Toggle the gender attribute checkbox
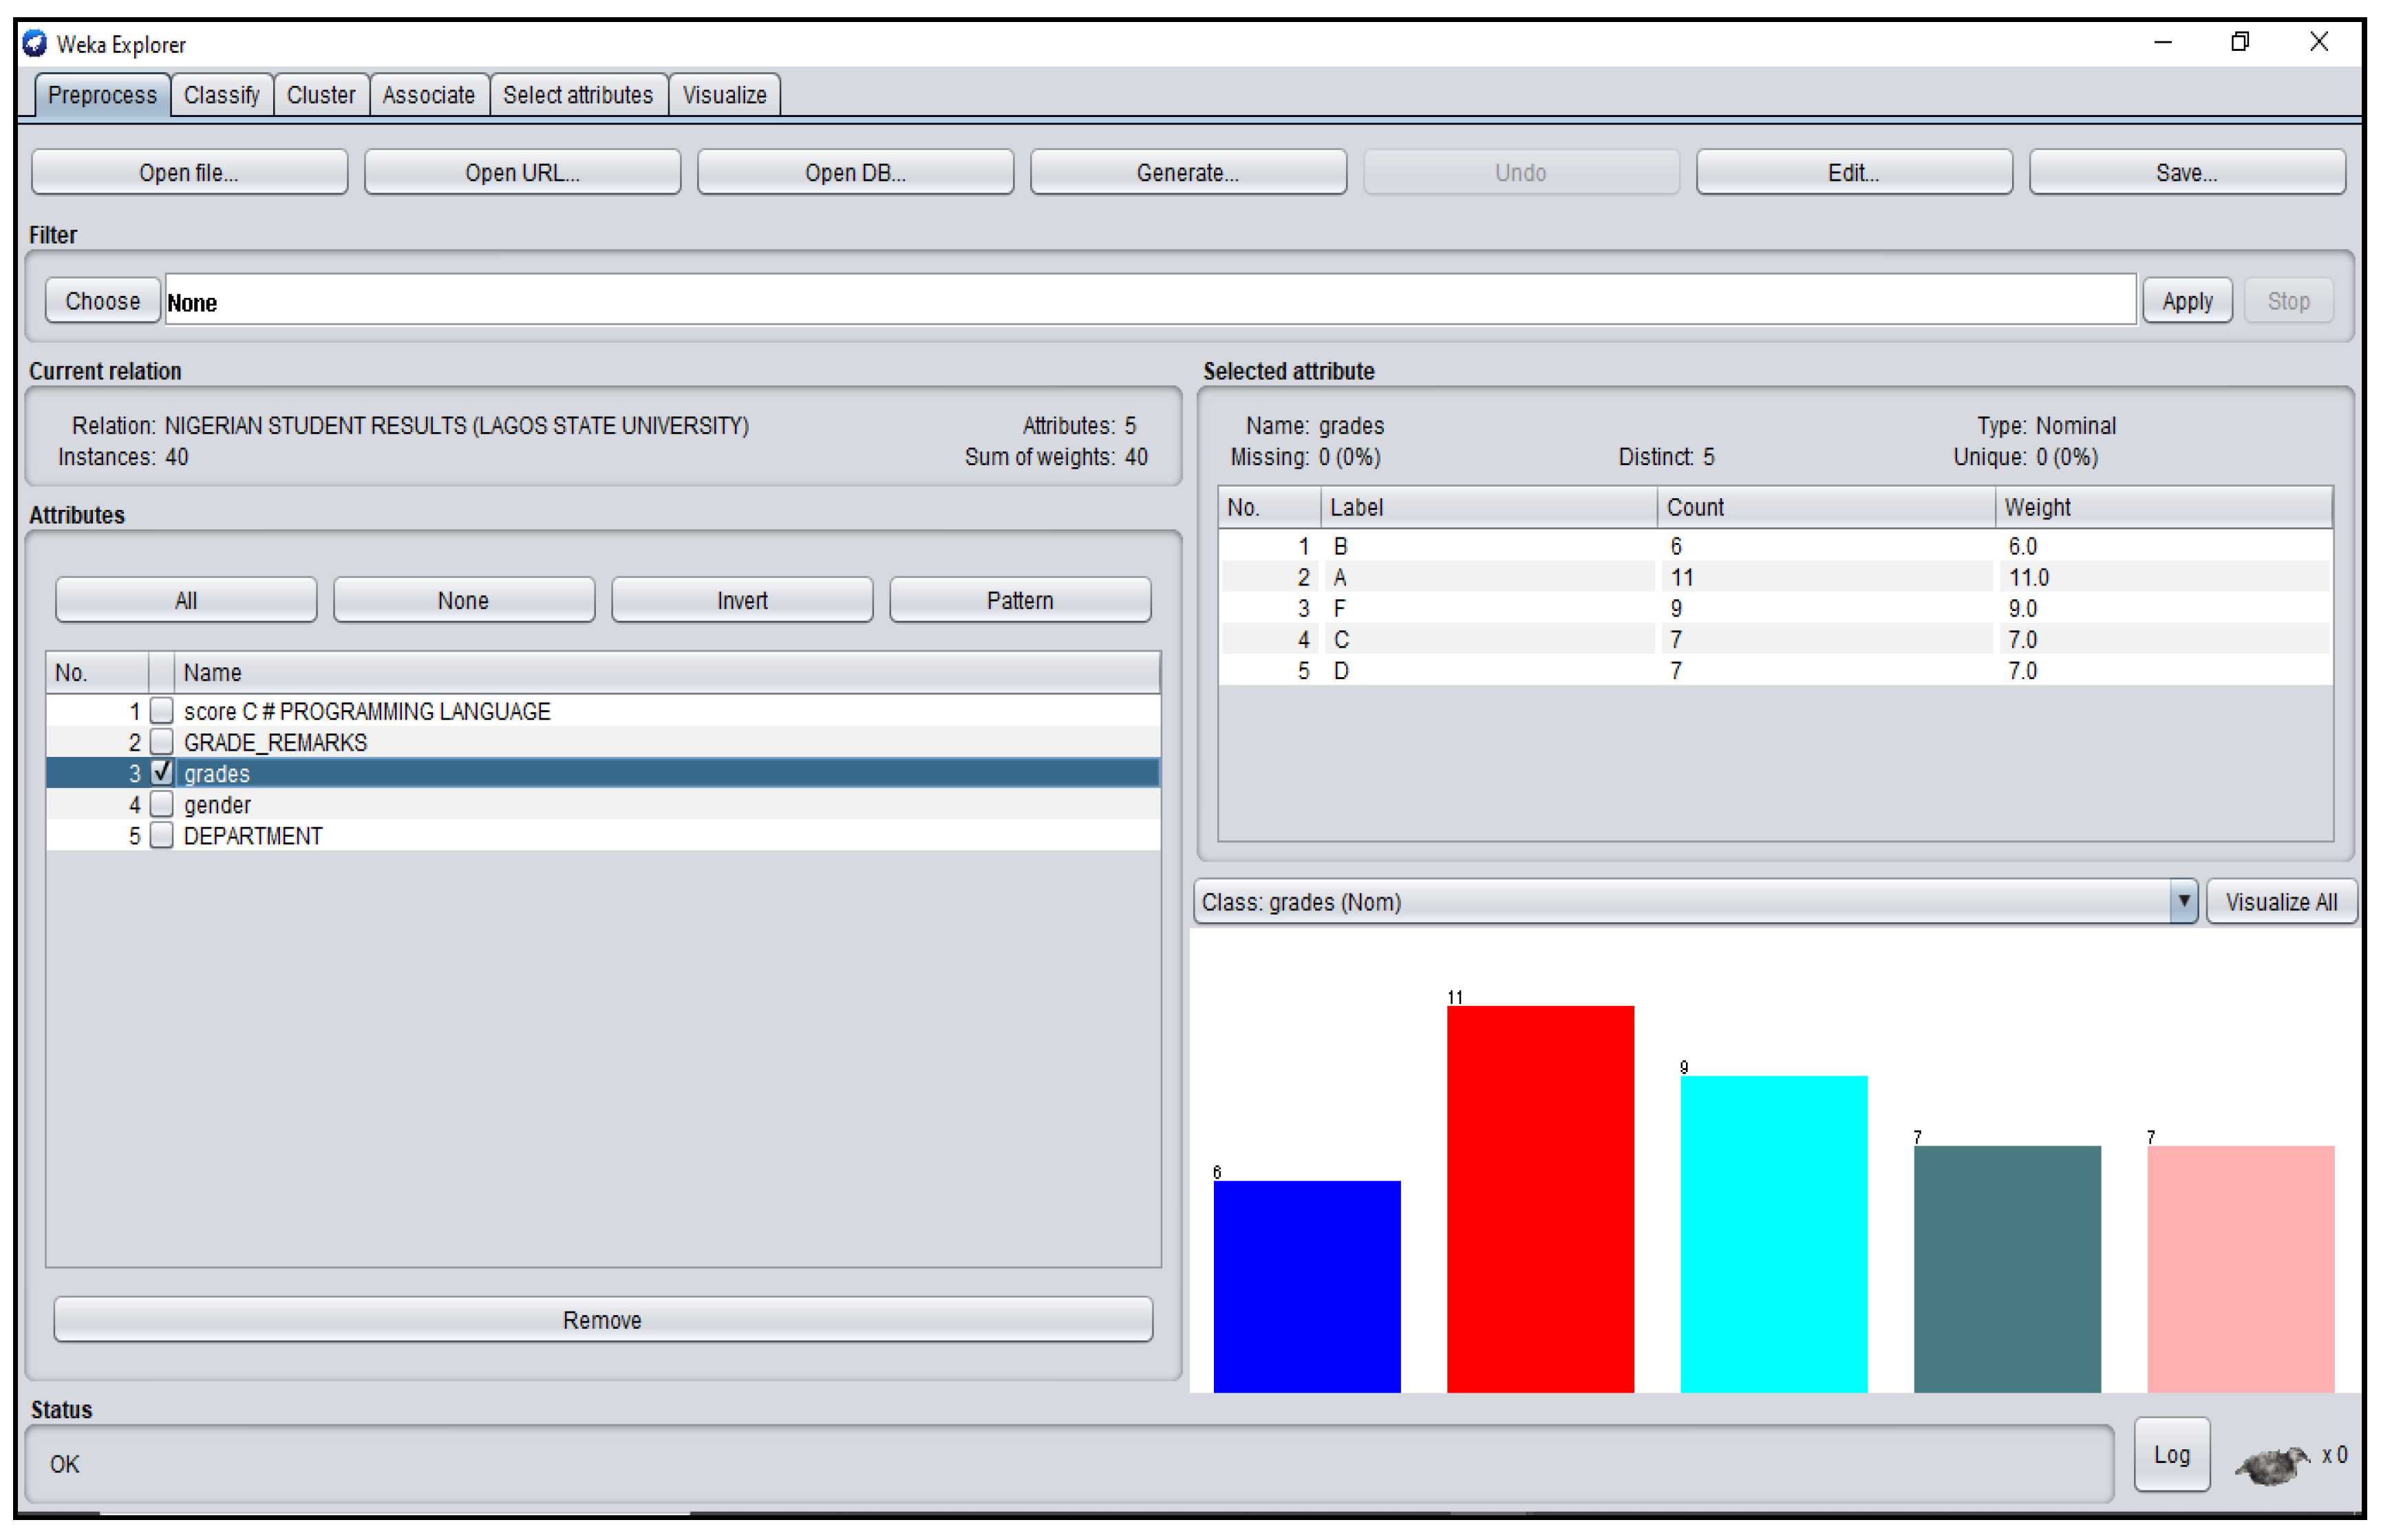The height and width of the screenshot is (1540, 2381). pyautogui.click(x=161, y=804)
